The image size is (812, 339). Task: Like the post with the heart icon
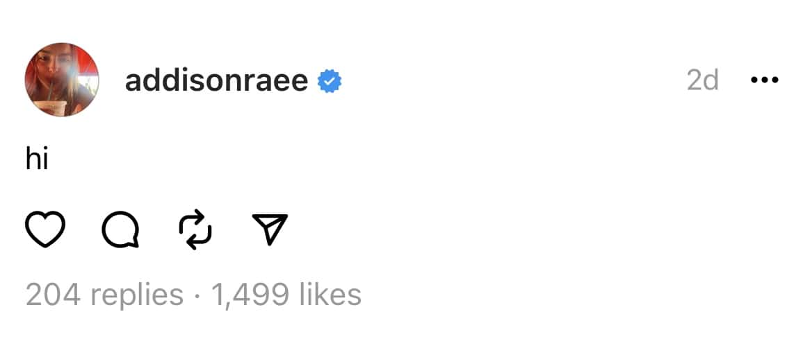[44, 230]
